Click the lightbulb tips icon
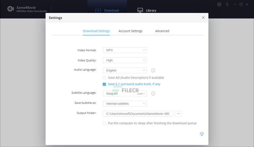 202,134
